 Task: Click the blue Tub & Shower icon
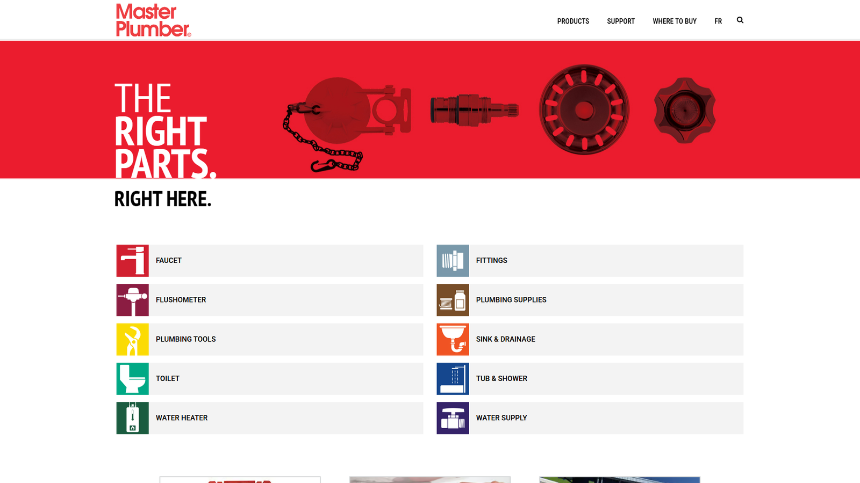point(453,379)
